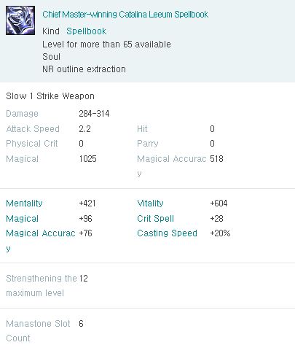Click the Strengthening the maximum level label

click(x=42, y=286)
